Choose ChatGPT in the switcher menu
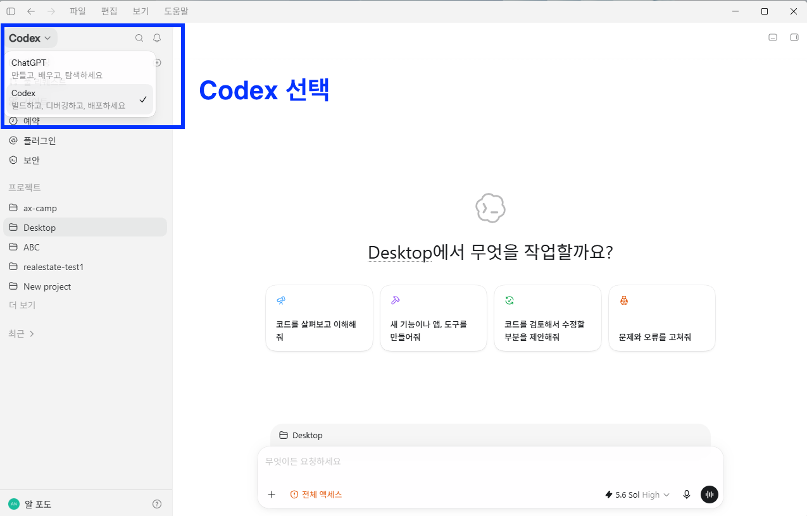This screenshot has height=516, width=807. pos(80,68)
